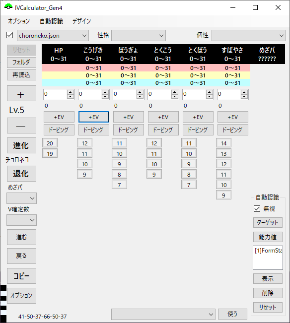Decrement the とくこう spinner down arrow
This screenshot has width=290, height=323.
[175, 96]
